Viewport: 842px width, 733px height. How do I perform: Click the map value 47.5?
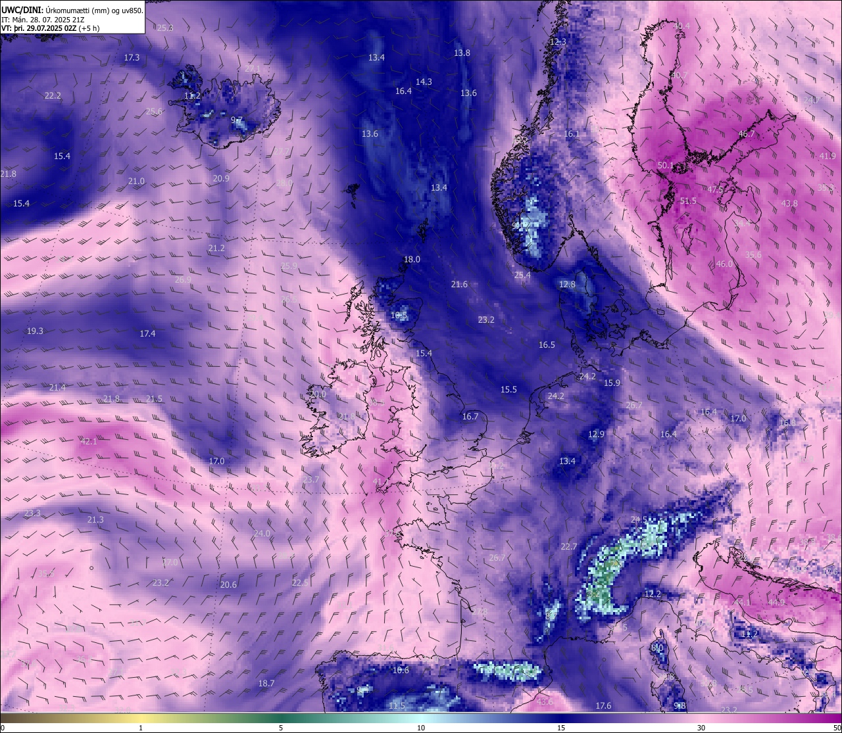pos(715,189)
